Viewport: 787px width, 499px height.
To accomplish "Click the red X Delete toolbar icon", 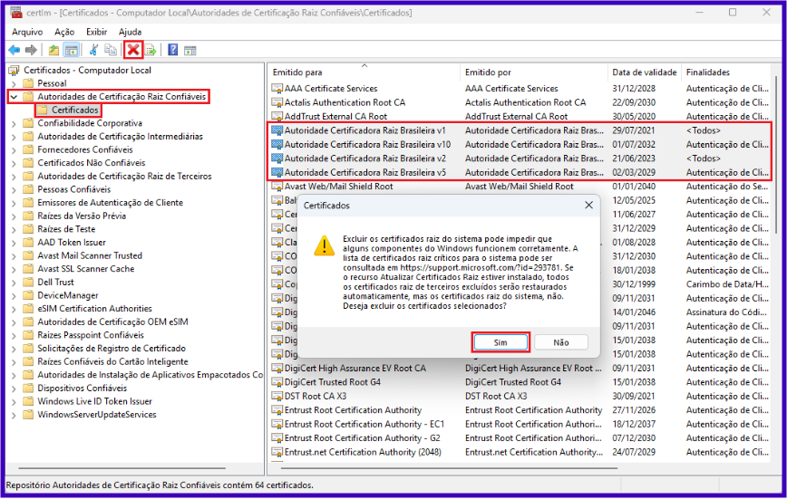I will point(133,50).
